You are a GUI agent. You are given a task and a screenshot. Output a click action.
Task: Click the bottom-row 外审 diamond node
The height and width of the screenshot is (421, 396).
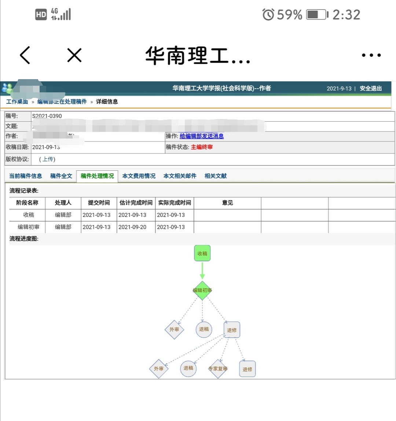[159, 369]
